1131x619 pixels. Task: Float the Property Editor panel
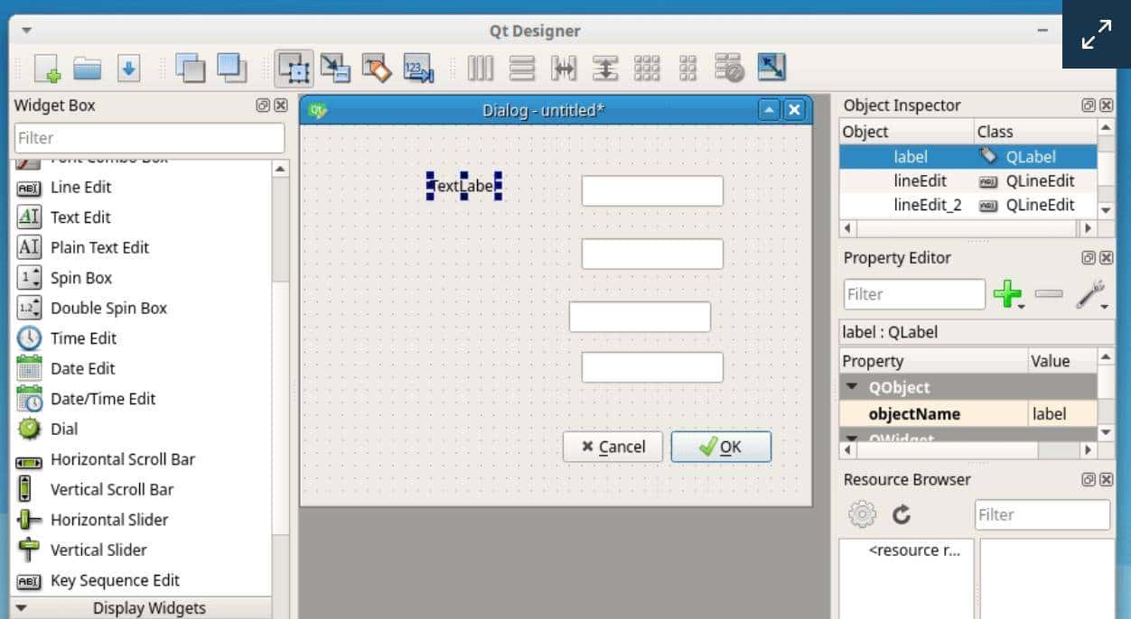tap(1089, 258)
